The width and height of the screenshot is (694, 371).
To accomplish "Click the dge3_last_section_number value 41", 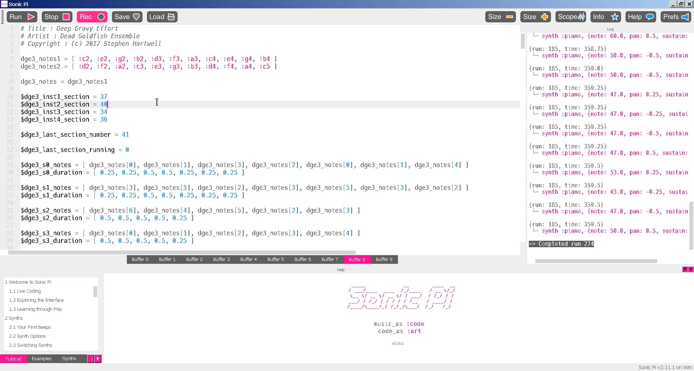I will pos(125,135).
